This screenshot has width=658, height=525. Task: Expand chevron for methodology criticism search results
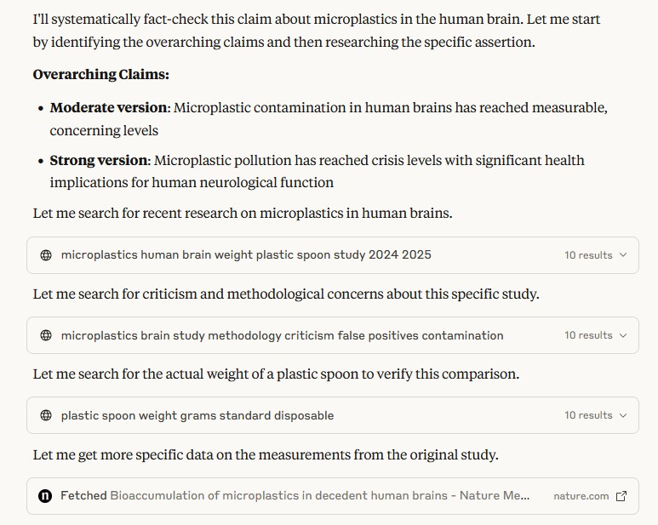click(x=623, y=335)
